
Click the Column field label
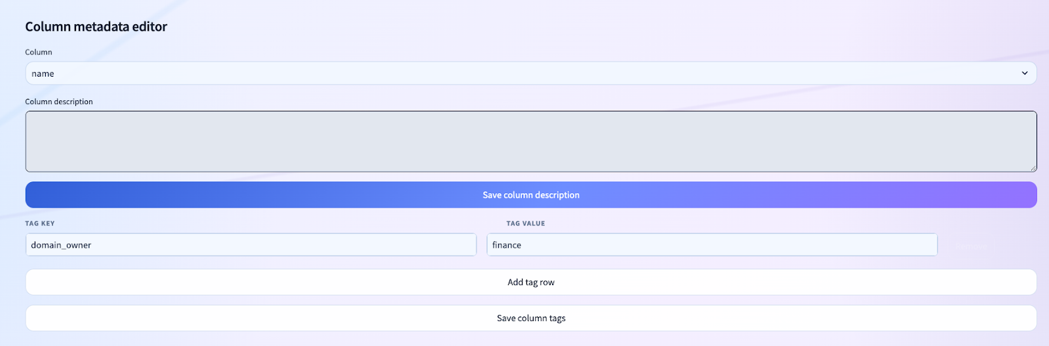(39, 52)
